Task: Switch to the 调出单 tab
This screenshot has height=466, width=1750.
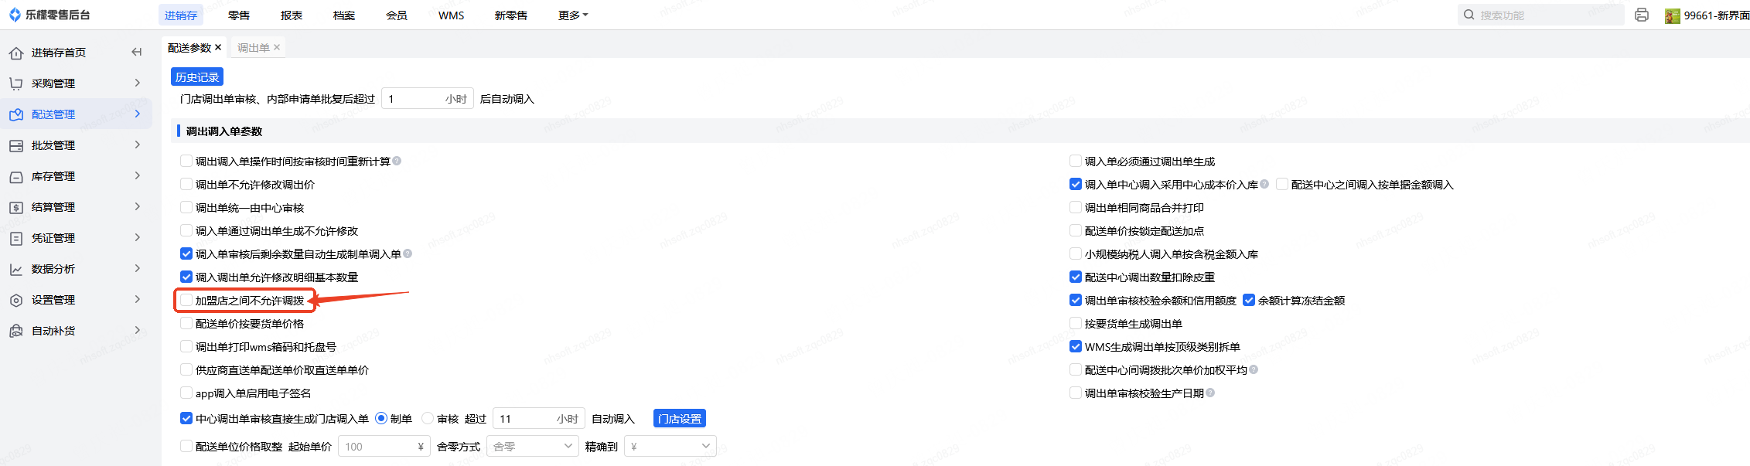Action: 253,48
